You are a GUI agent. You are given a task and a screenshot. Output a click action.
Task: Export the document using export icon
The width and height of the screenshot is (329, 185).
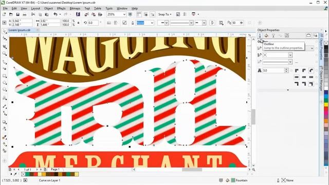point(94,14)
